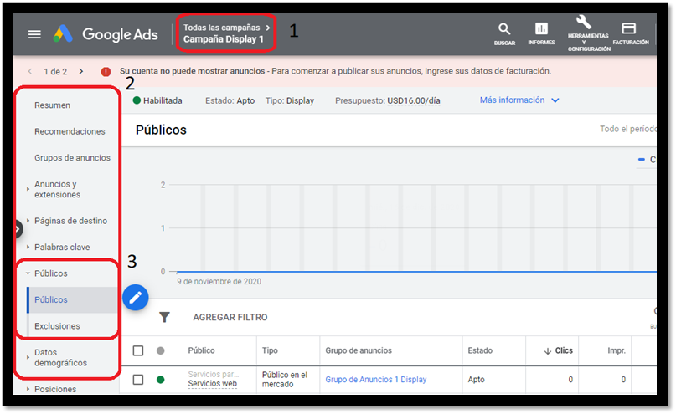Select all rows header checkbox
Viewport: 676px width, 414px height.
coord(138,350)
